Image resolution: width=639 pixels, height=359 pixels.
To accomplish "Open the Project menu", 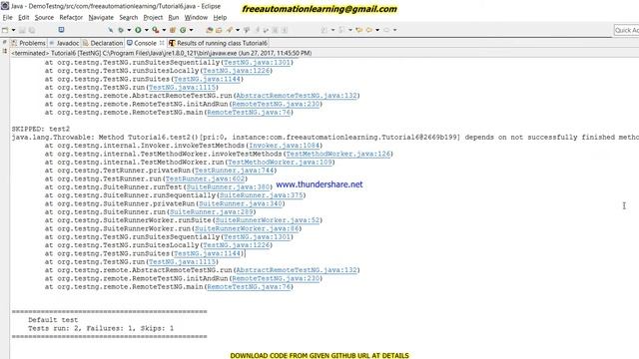I will 153,18.
